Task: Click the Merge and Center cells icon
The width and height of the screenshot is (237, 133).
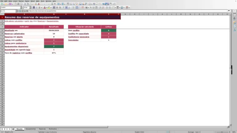Action: (77, 7)
